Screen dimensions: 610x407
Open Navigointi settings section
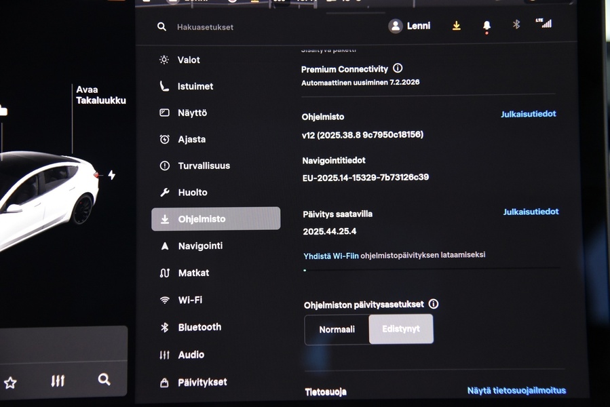[x=200, y=246]
